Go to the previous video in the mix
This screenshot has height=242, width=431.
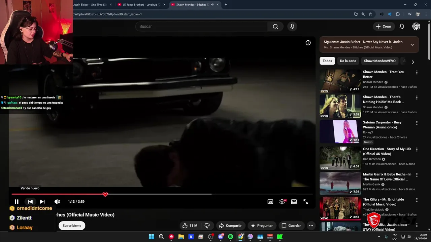30,202
